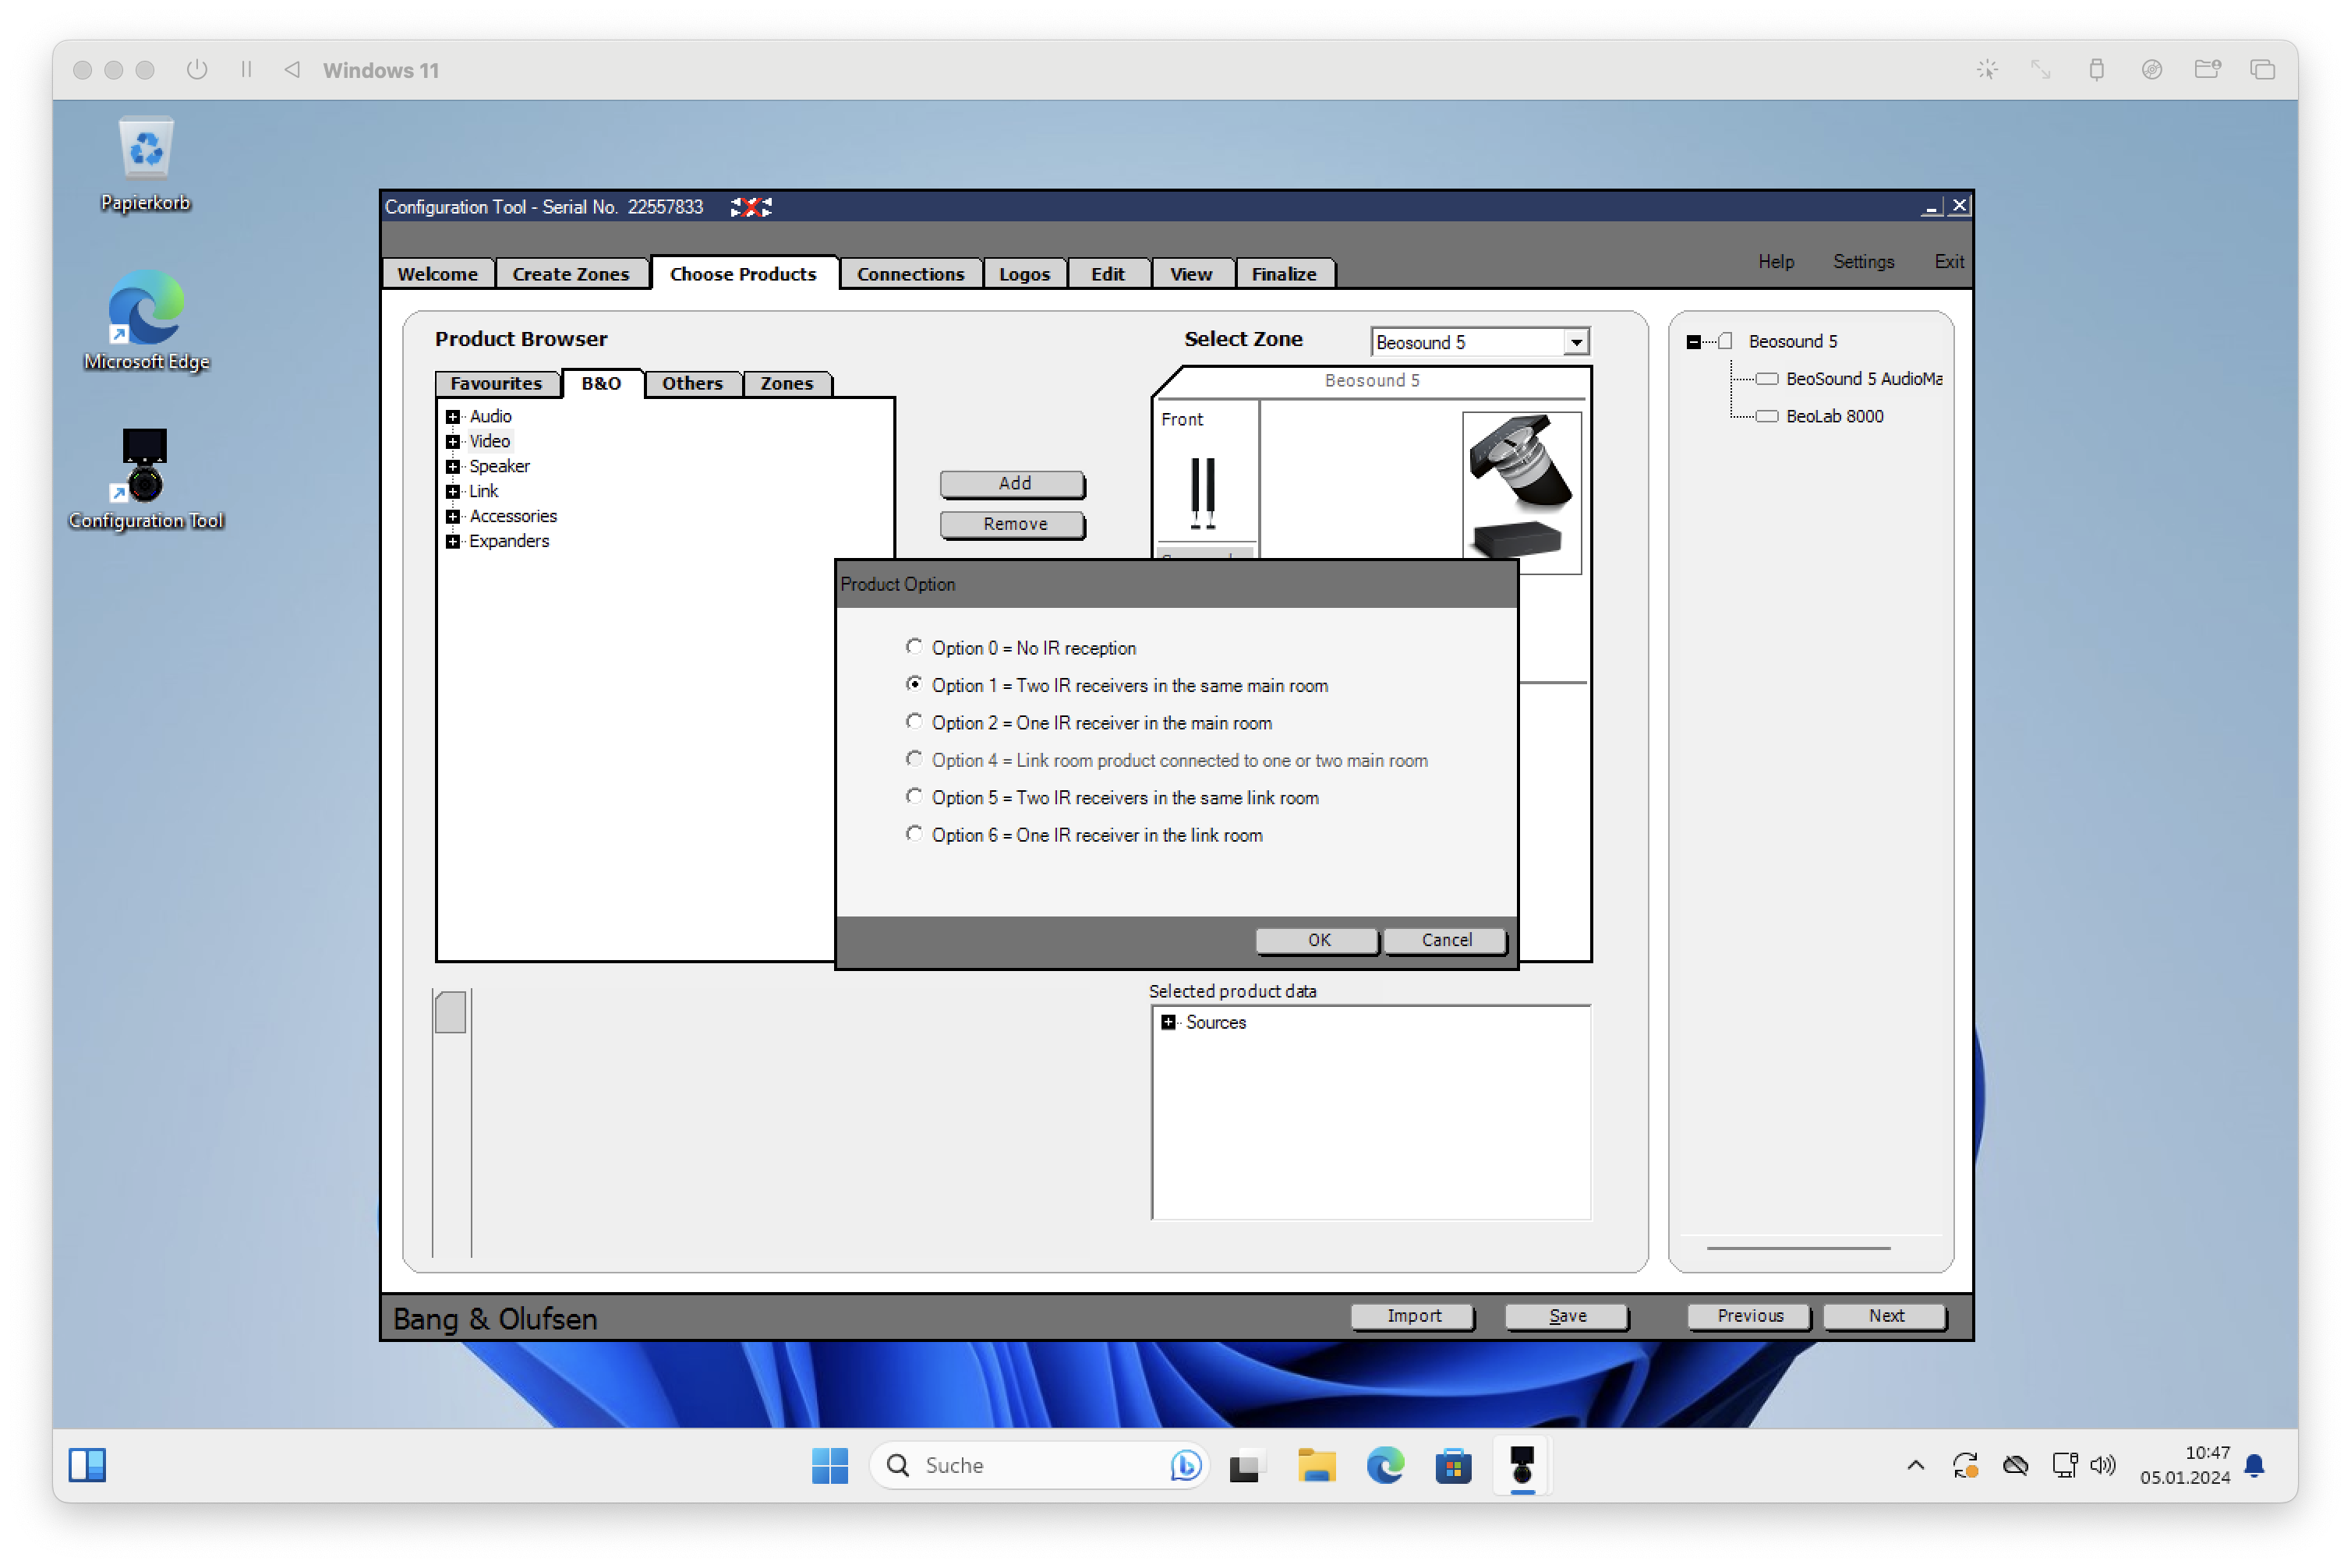Expand the Expanders category
This screenshot has width=2351, height=1568.
pyautogui.click(x=453, y=542)
